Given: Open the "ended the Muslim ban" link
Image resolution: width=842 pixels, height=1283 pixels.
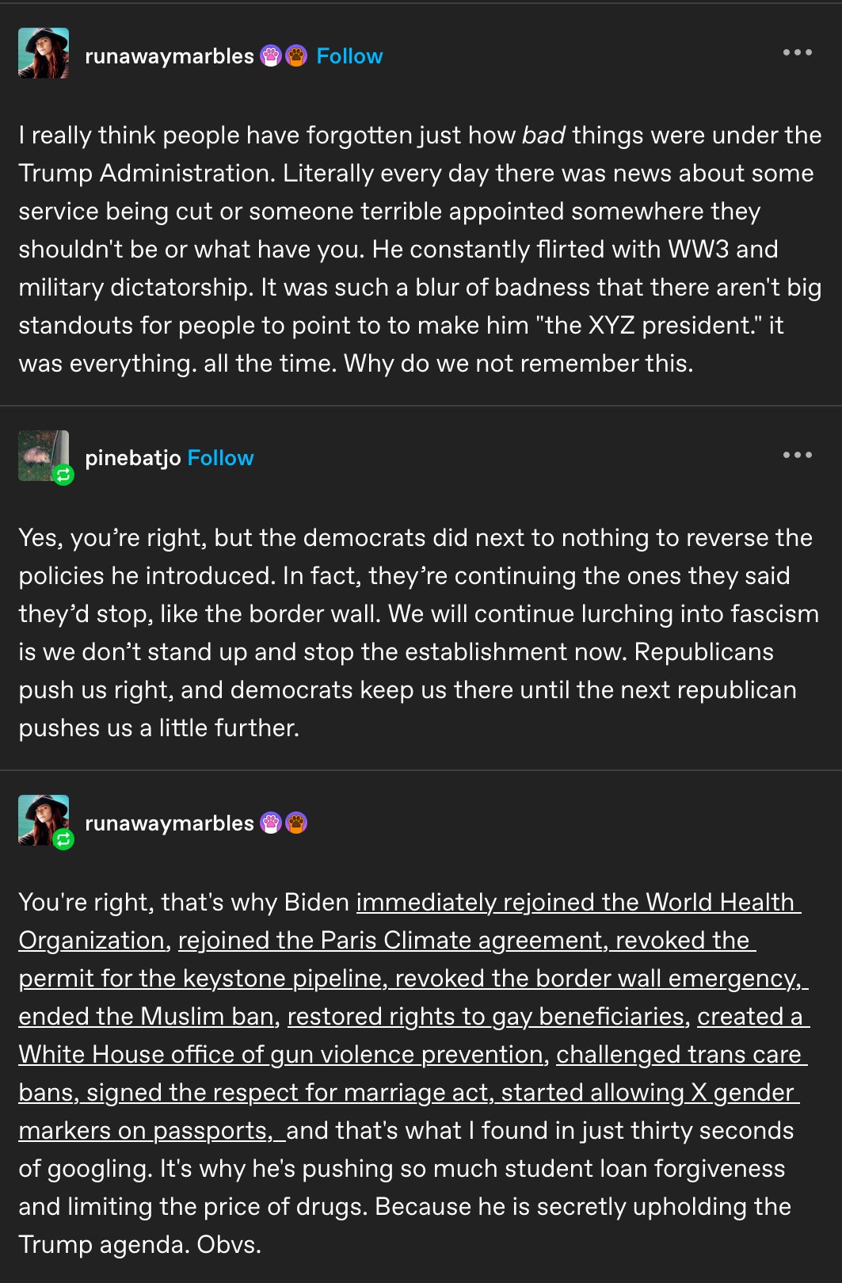Looking at the screenshot, I should [x=146, y=1016].
